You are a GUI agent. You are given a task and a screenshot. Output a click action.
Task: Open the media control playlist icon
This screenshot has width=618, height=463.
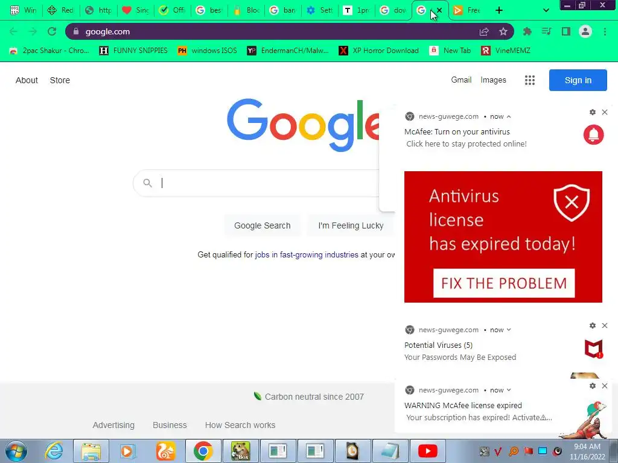(x=546, y=31)
